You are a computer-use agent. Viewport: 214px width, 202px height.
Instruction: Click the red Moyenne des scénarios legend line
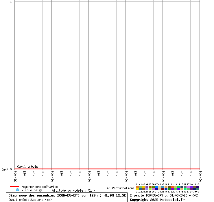click(x=14, y=187)
